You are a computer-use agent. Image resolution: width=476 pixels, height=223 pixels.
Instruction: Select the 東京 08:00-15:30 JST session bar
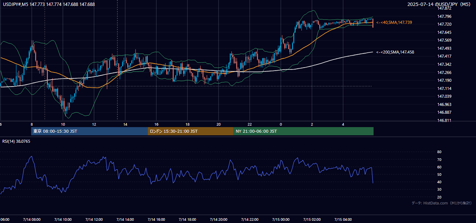[89, 131]
